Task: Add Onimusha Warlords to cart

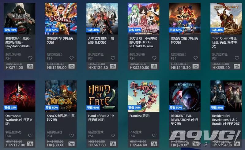Action: tap(30, 144)
